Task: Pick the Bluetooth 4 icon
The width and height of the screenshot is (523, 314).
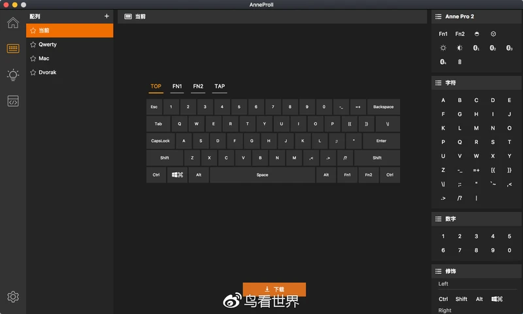Action: tap(443, 61)
